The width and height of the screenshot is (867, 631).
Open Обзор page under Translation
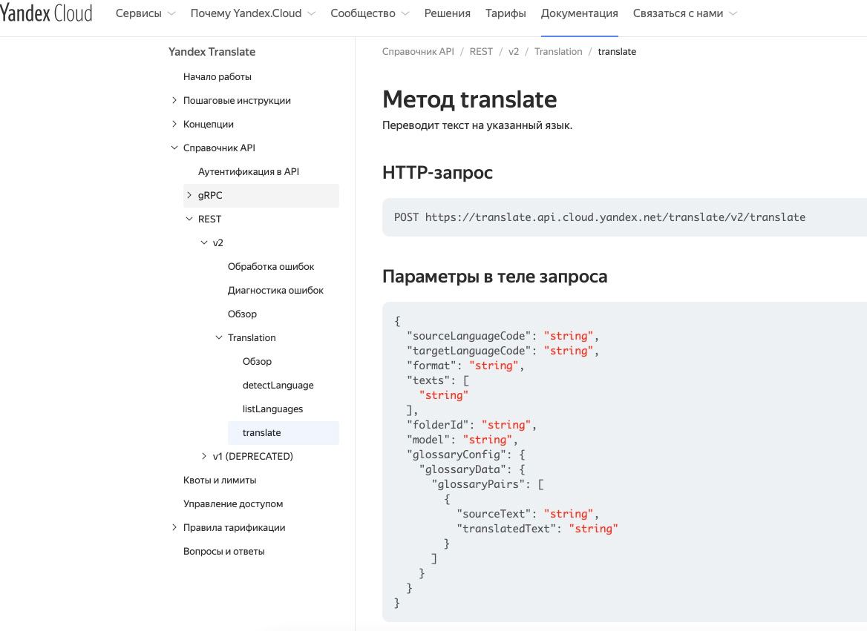click(257, 361)
